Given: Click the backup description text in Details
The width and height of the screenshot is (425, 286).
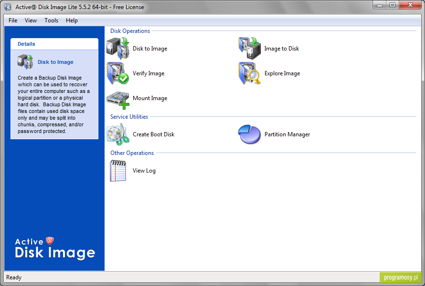Looking at the screenshot, I should [x=53, y=104].
